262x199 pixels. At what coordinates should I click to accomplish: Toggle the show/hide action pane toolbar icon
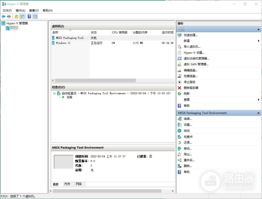pos(35,17)
